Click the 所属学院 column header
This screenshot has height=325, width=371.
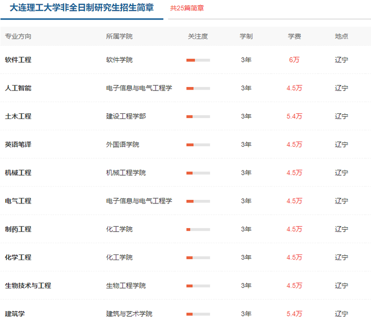(x=119, y=37)
